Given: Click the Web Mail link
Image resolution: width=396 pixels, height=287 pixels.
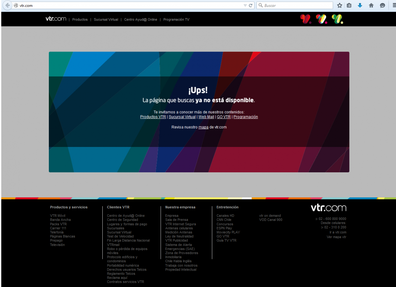Looking at the screenshot, I should click(206, 117).
